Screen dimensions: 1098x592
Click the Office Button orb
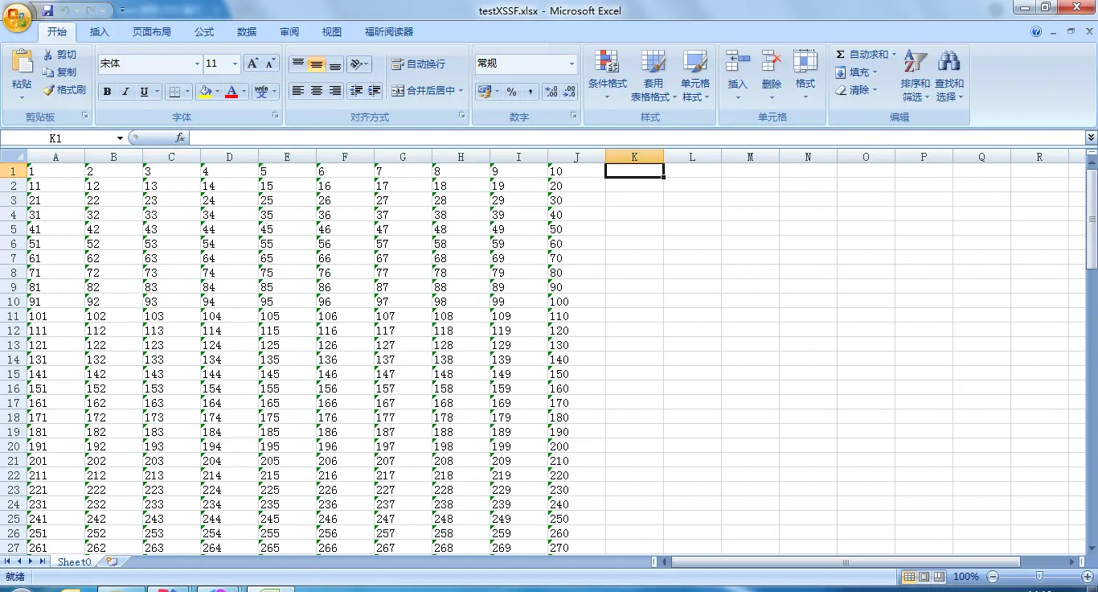[x=18, y=16]
